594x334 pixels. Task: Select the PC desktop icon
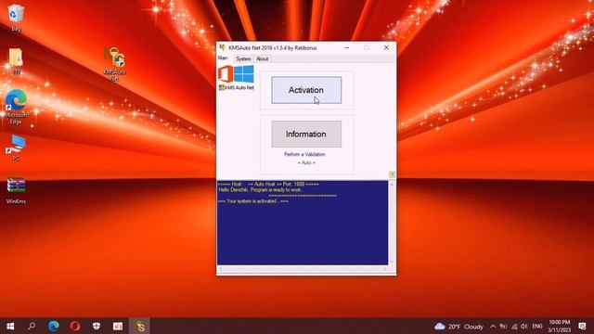click(16, 148)
